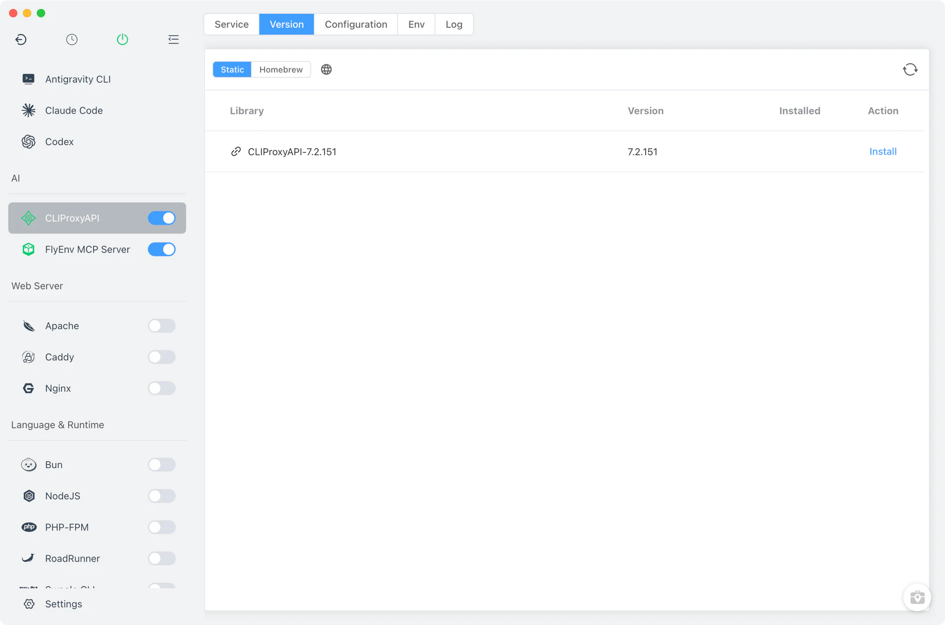Click the Nginx G icon
The width and height of the screenshot is (945, 625).
pos(29,388)
